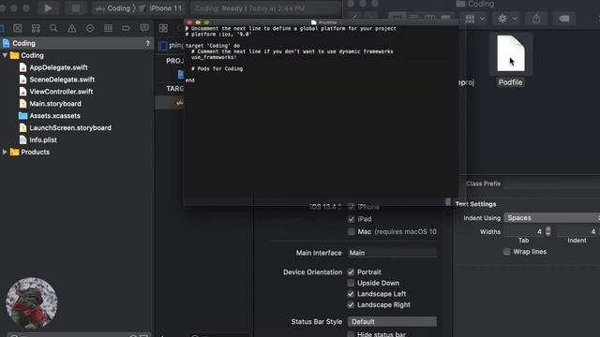Enable the Mac deployment checkbox
600x337 pixels.
(351, 231)
